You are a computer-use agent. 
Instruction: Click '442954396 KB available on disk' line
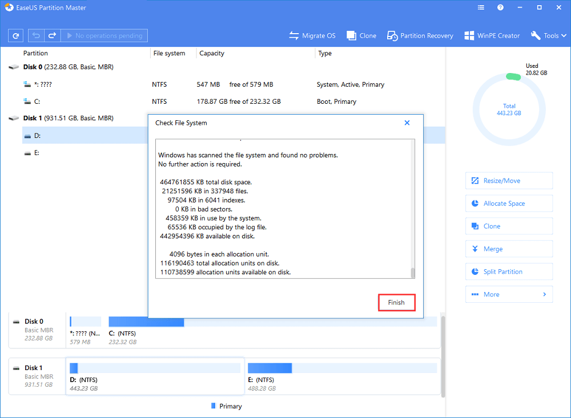[207, 237]
